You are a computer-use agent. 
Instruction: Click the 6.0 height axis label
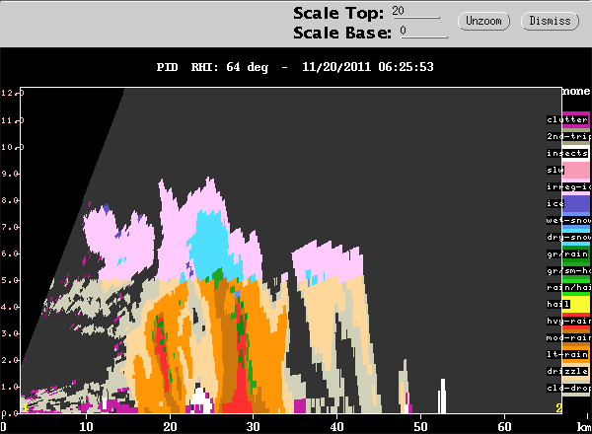coord(10,253)
